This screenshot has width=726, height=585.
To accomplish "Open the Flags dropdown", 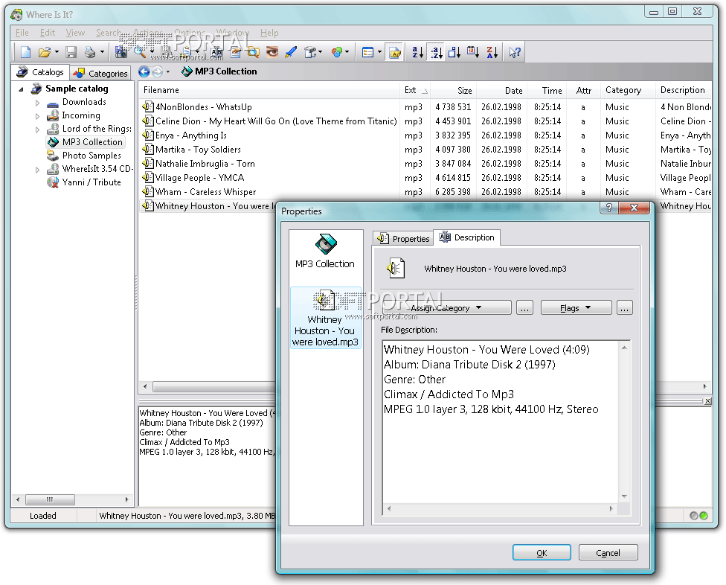I will pyautogui.click(x=576, y=308).
